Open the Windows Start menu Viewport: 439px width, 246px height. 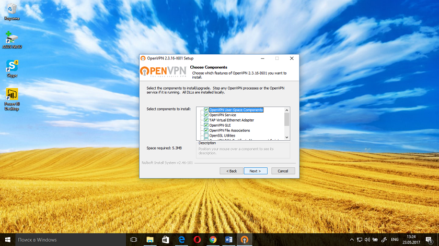[7, 240]
